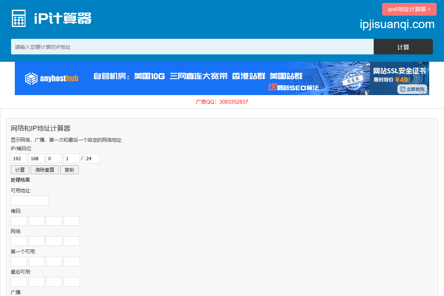The image size is (444, 296).
Task: Click the 立即抢购 button in ad
Action: click(x=412, y=89)
